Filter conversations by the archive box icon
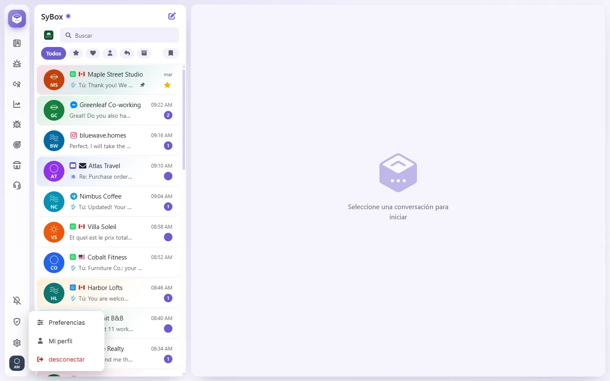The width and height of the screenshot is (610, 381). 144,53
